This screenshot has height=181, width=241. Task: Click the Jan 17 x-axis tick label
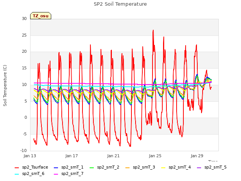(x=72, y=156)
